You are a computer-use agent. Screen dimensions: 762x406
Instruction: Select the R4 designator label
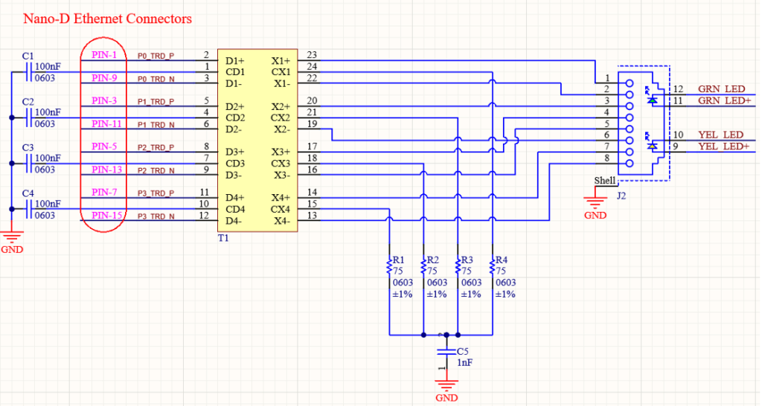coord(501,260)
